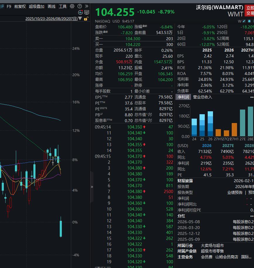The height and width of the screenshot is (268, 254).
Task: Click the 2026 ROE value 21.98%
Action: point(227,68)
